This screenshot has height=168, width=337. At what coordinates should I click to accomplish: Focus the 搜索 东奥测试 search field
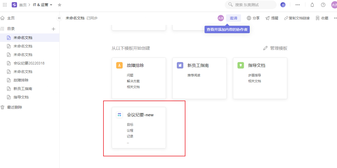(251, 5)
